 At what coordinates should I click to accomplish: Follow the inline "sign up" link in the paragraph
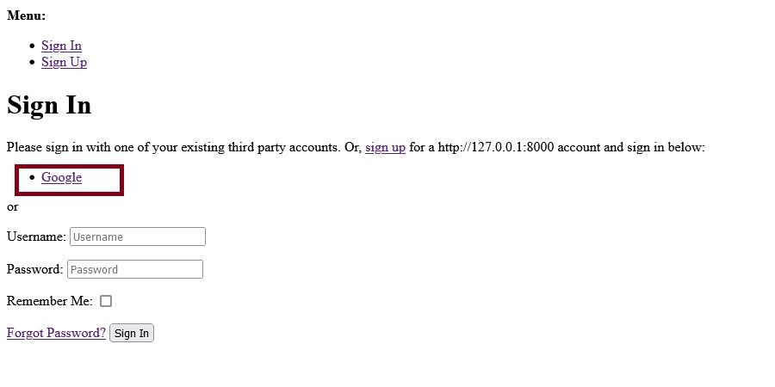[x=385, y=147]
